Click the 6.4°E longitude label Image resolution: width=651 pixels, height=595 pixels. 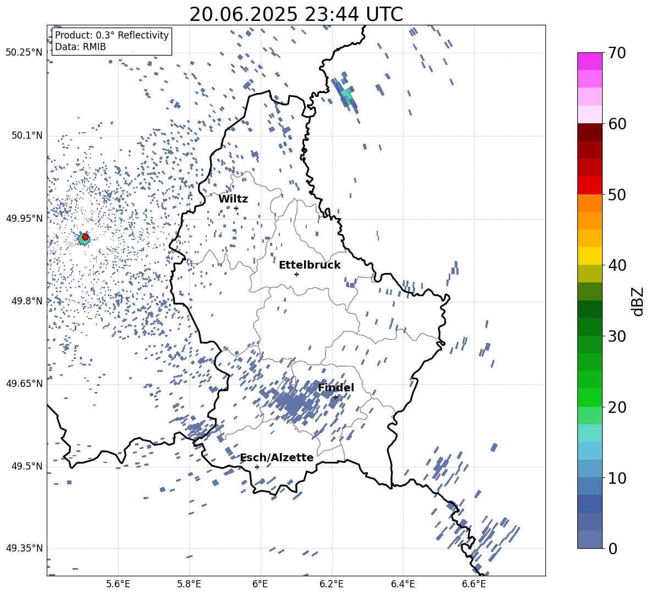pyautogui.click(x=402, y=584)
